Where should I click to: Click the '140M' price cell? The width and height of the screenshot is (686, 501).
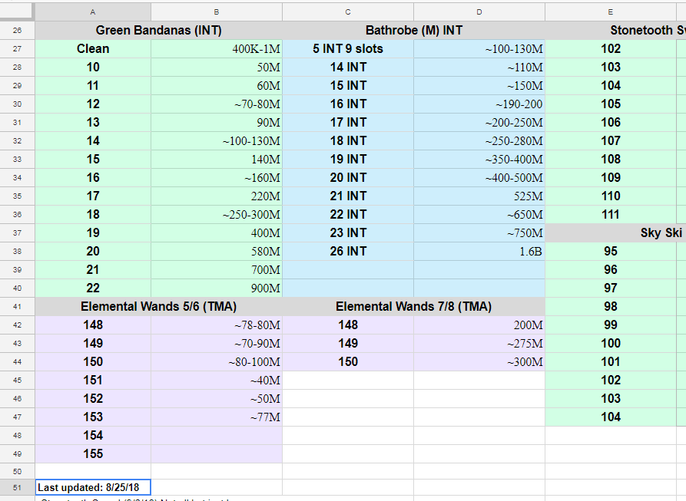(x=217, y=160)
